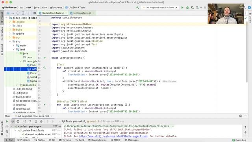The width and height of the screenshot is (252, 142).
Task: Open Run panel settings gear
Action: [x=241, y=116]
